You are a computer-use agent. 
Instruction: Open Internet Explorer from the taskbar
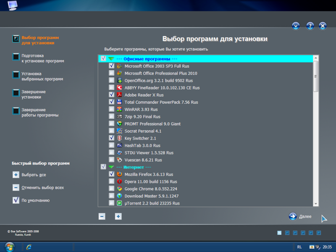pyautogui.click(x=29, y=247)
